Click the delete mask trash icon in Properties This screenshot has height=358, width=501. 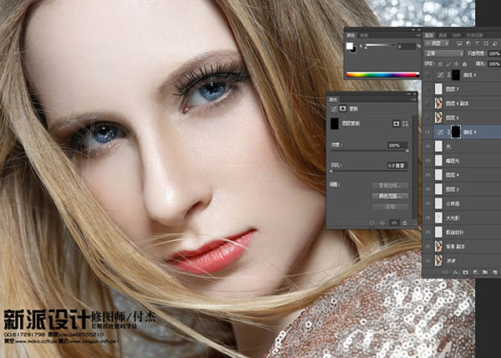404,223
